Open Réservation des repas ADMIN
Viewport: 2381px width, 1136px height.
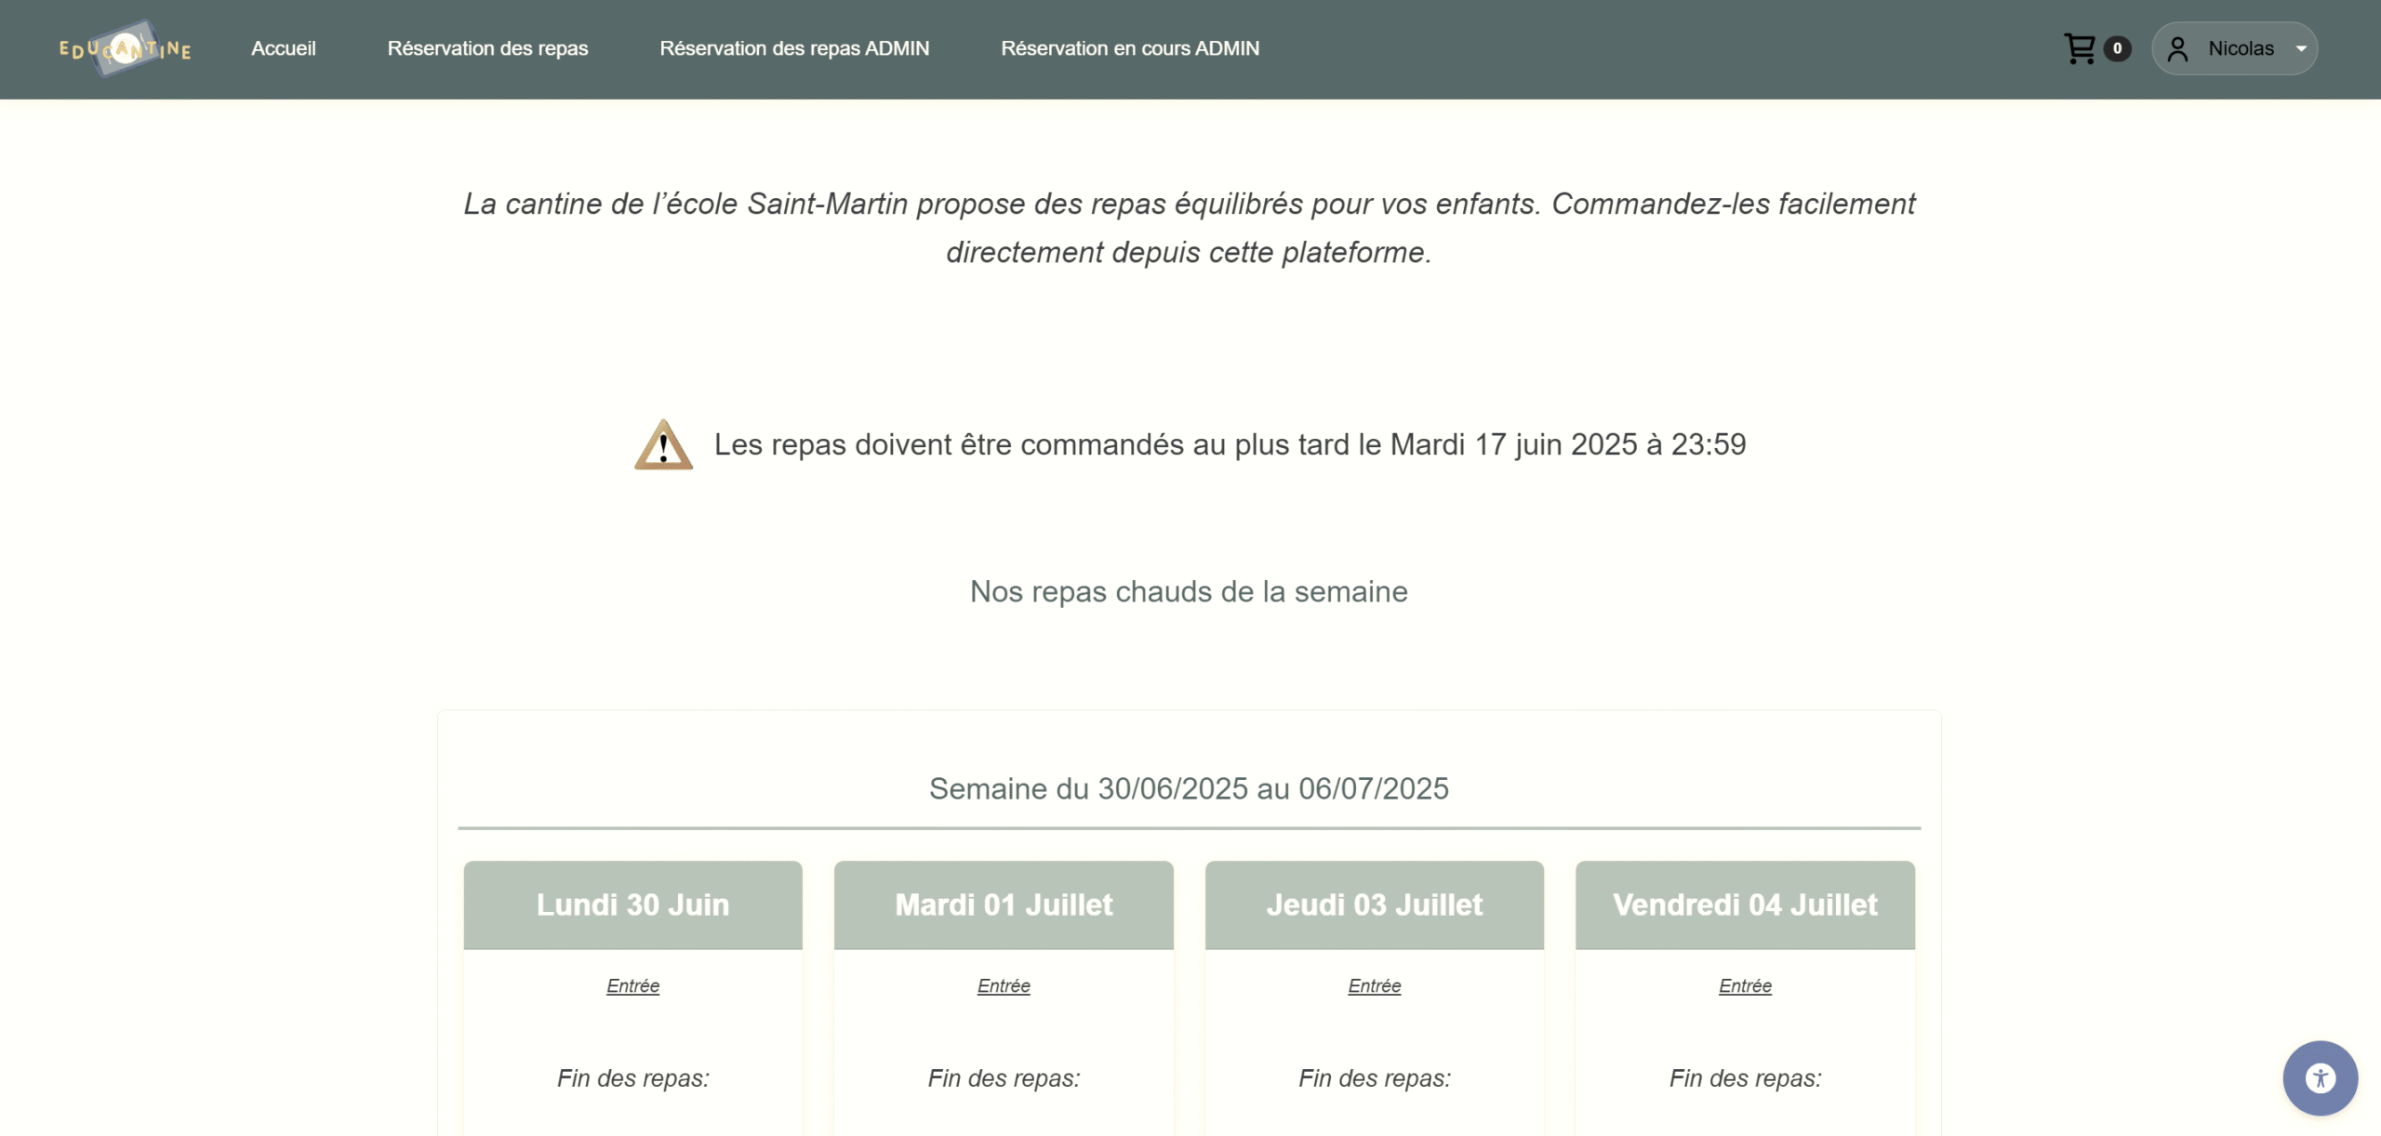794,48
